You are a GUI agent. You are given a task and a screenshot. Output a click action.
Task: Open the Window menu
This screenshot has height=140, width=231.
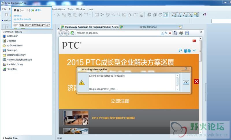(81, 9)
